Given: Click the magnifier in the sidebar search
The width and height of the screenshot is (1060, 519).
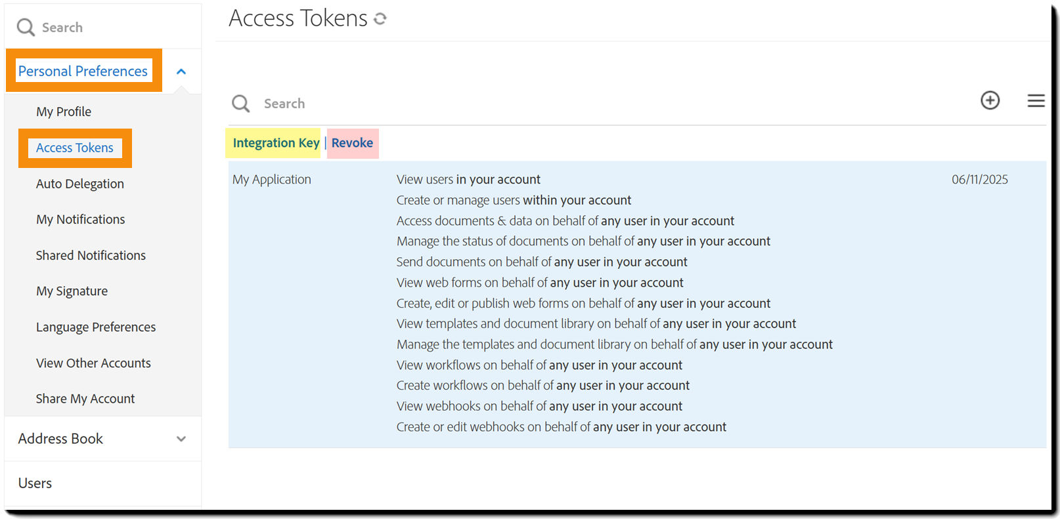Looking at the screenshot, I should [25, 27].
